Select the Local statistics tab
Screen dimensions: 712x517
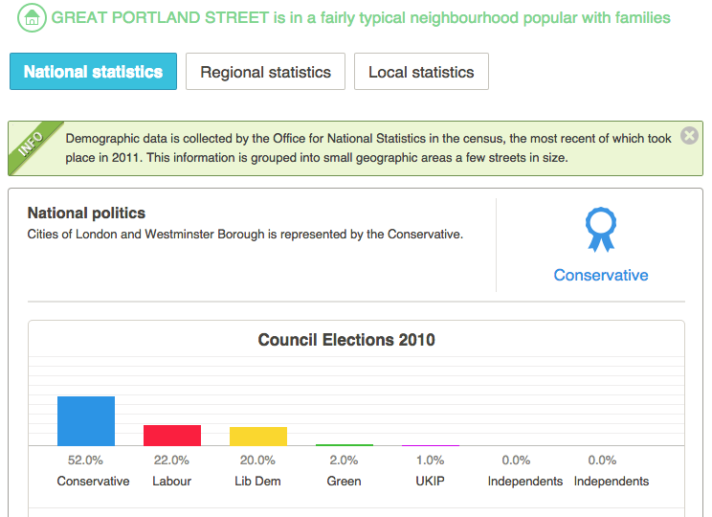tap(421, 72)
